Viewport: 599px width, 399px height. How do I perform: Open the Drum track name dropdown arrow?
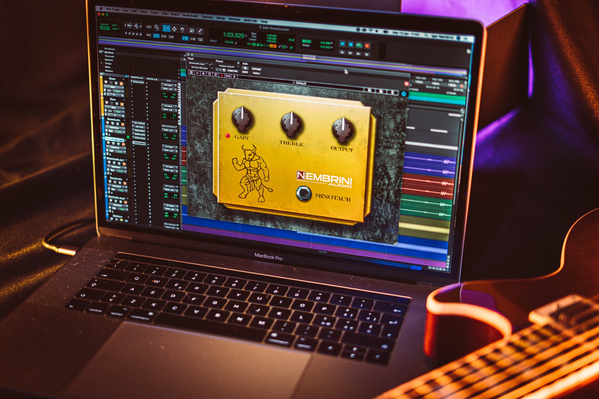(124, 80)
